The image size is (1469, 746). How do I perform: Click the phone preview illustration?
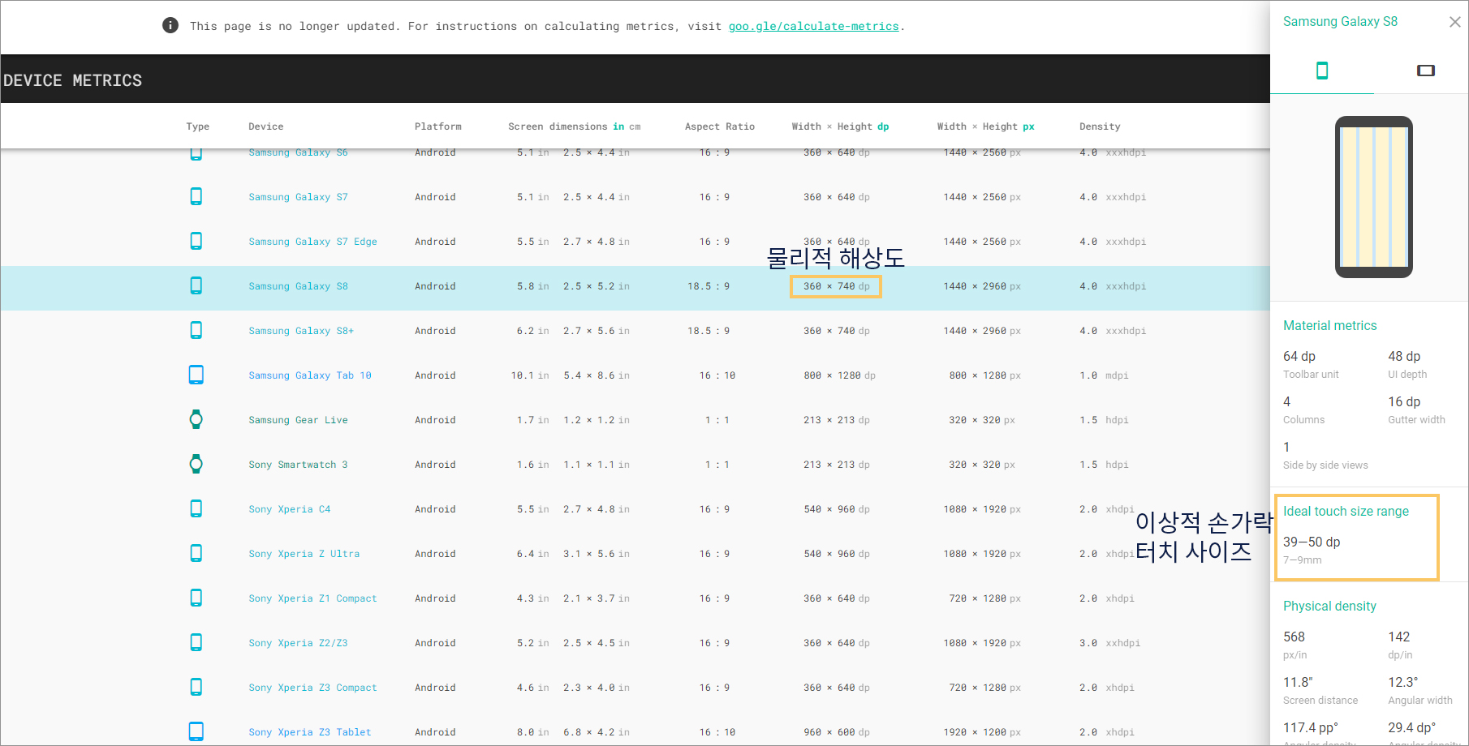click(1373, 197)
